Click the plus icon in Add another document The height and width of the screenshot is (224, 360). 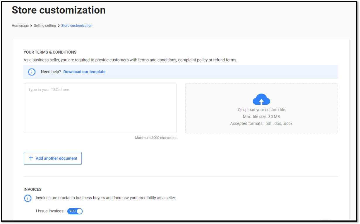31,158
